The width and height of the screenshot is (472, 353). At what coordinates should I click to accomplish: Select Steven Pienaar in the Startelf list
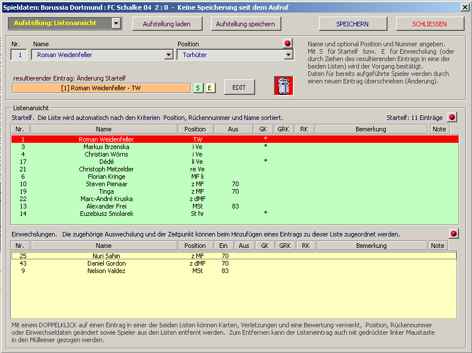tap(235, 184)
